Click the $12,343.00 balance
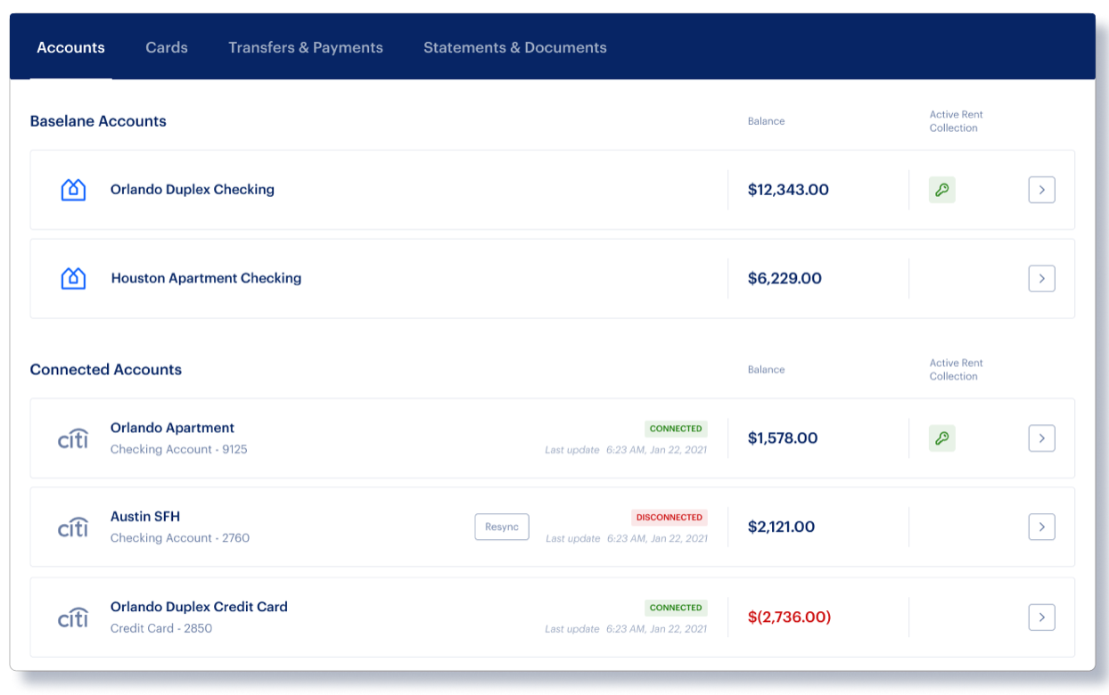Viewport: 1109px width, 695px height. [788, 190]
